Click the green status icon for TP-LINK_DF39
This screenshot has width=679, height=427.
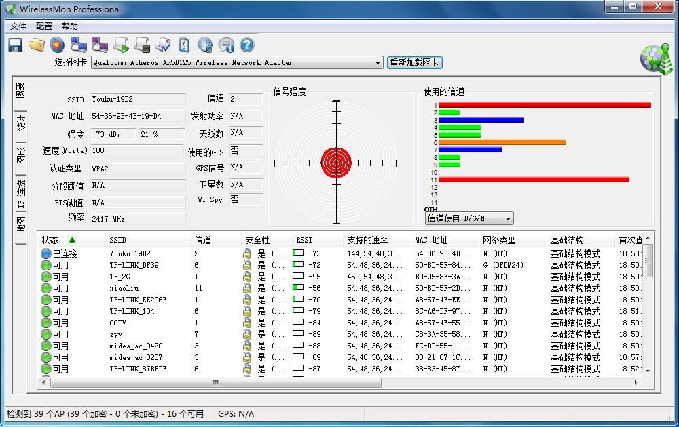(46, 265)
